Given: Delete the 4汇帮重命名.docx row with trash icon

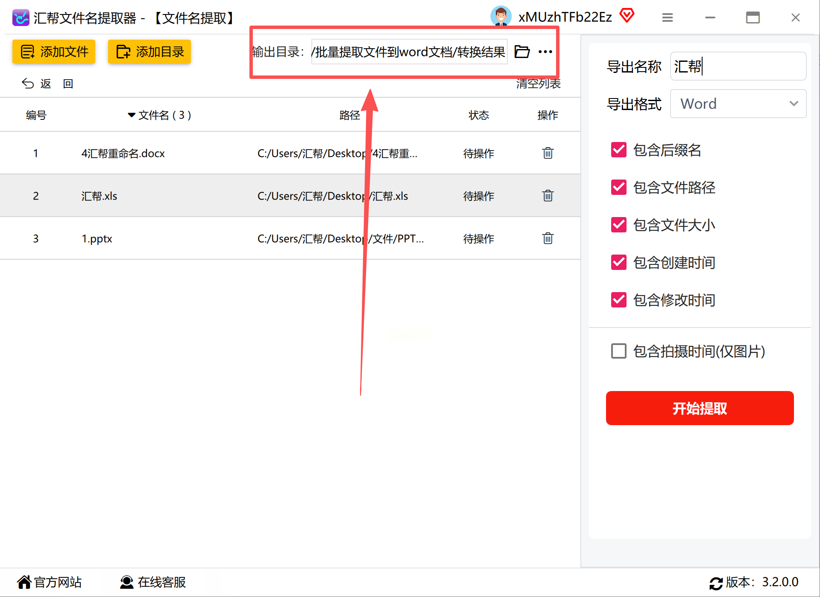Looking at the screenshot, I should 548,153.
